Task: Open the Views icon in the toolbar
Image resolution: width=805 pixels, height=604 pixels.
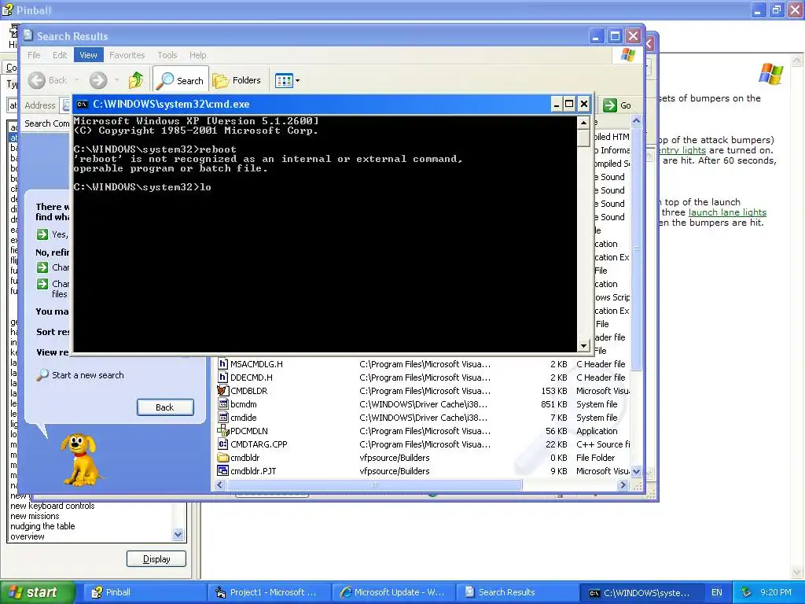Action: click(283, 81)
